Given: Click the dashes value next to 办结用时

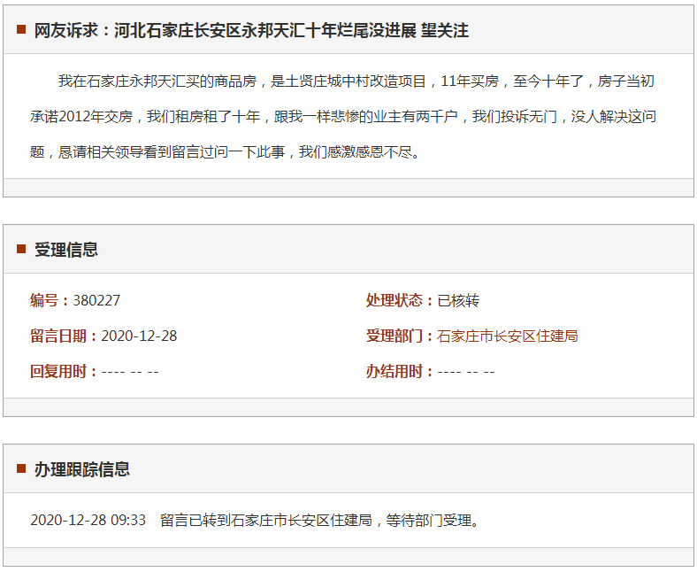Looking at the screenshot, I should 466,372.
